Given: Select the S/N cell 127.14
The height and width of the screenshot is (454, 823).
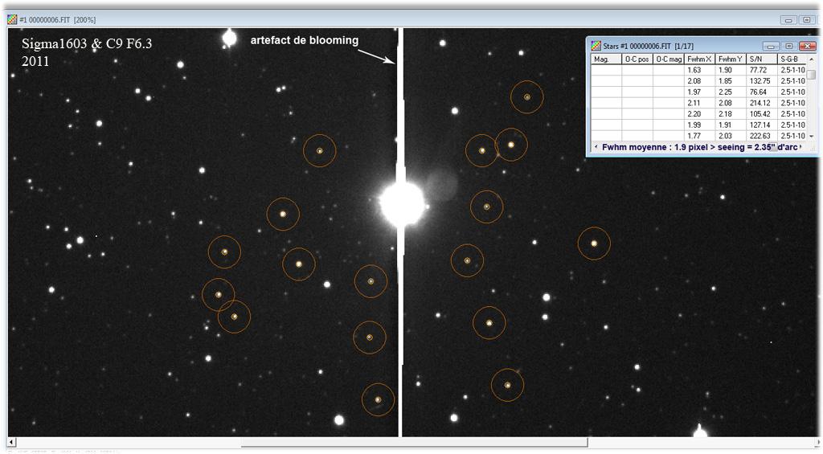Looking at the screenshot, I should [x=762, y=125].
